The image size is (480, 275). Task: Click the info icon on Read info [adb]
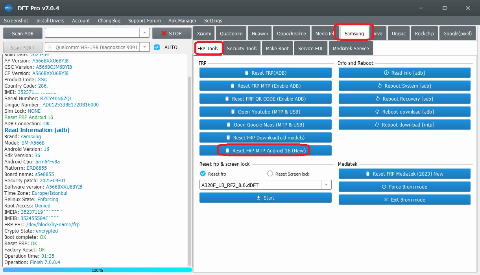pyautogui.click(x=386, y=73)
